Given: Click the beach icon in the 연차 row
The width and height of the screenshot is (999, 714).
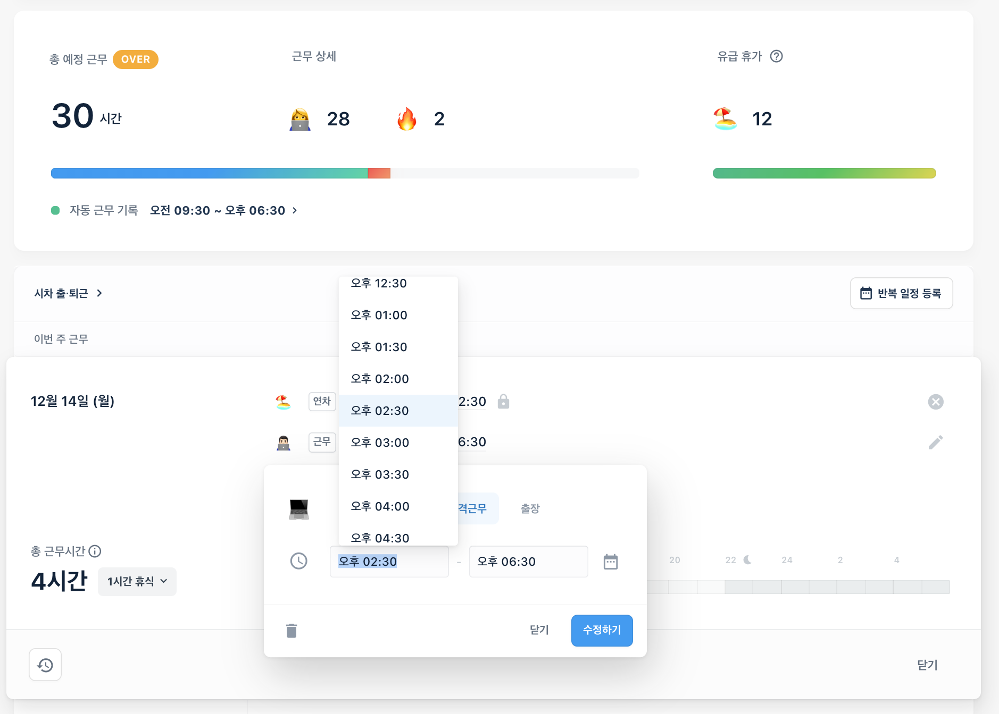Looking at the screenshot, I should (283, 402).
